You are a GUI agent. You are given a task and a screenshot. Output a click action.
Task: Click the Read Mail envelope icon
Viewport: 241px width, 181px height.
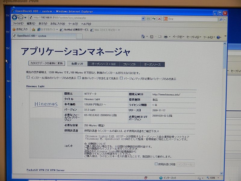click(160, 37)
